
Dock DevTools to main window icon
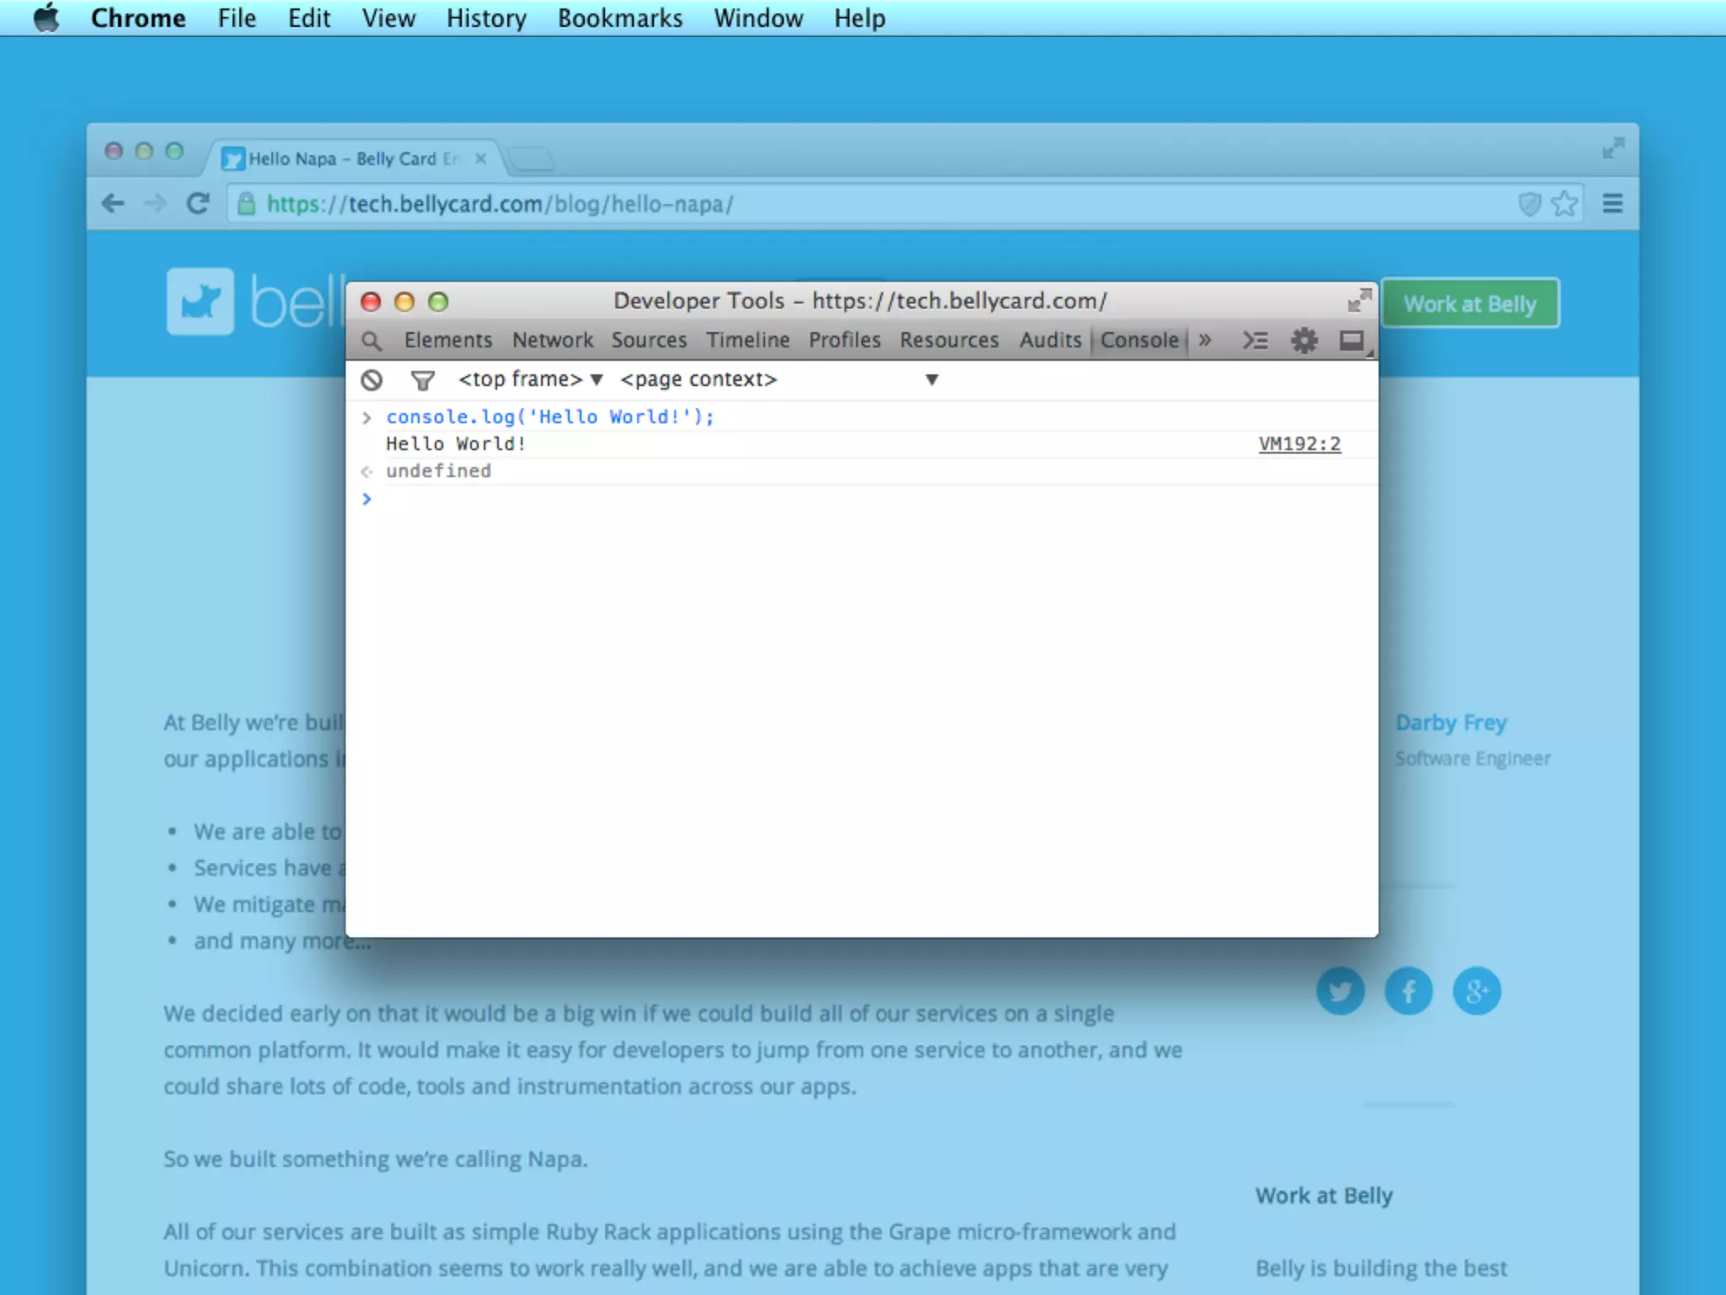(1352, 341)
